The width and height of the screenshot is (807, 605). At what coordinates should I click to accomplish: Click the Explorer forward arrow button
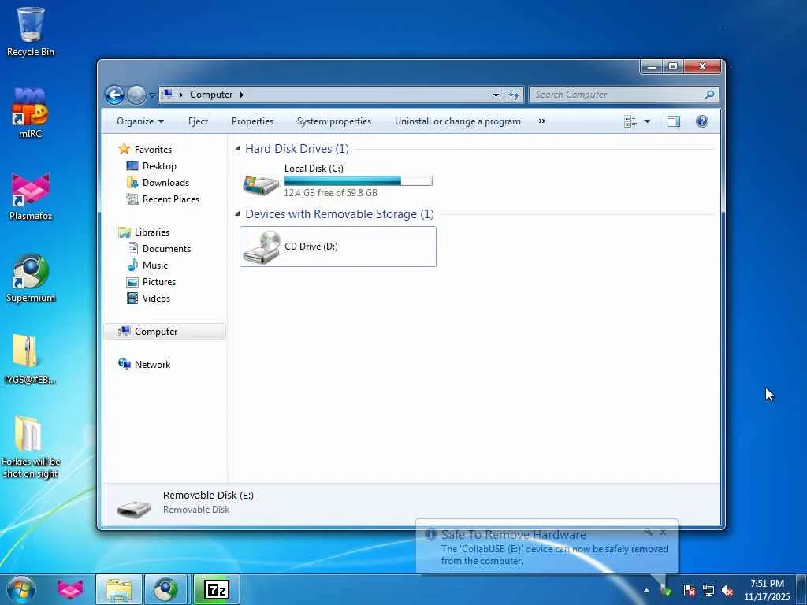click(136, 95)
